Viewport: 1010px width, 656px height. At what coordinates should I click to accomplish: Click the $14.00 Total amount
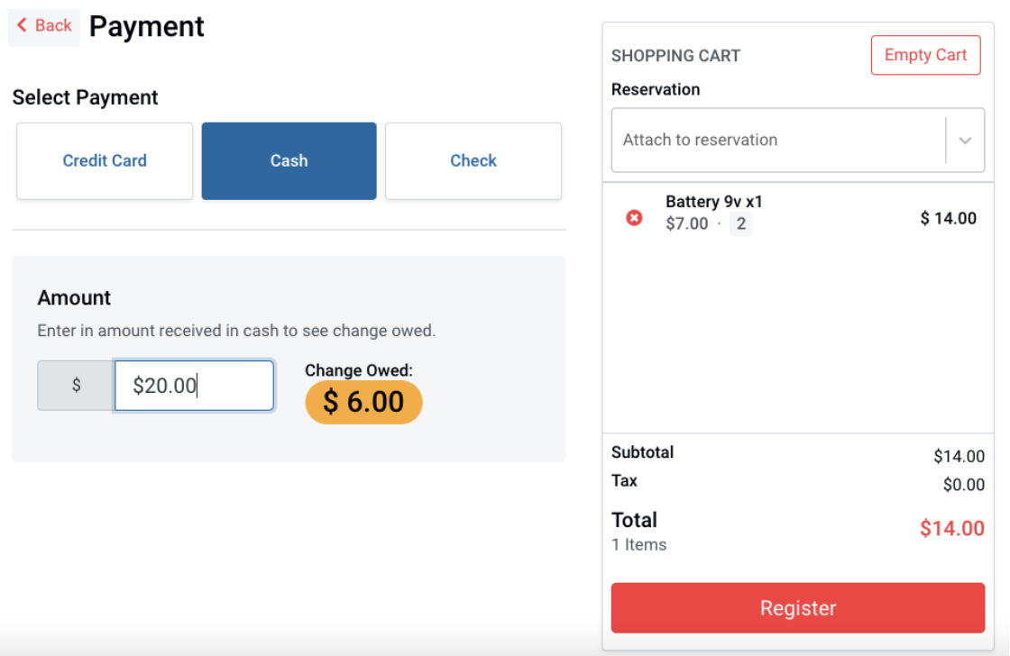pyautogui.click(x=951, y=529)
